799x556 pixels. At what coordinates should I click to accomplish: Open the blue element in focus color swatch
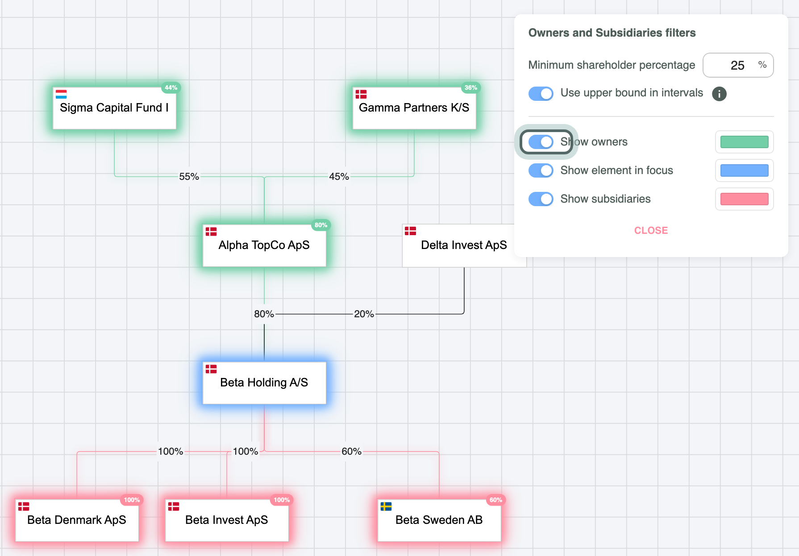tap(744, 170)
